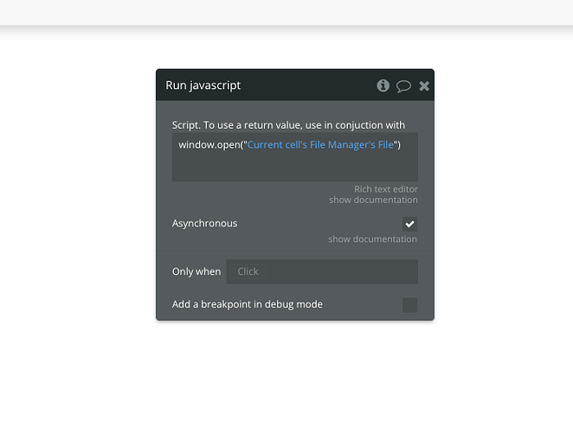Click empty space inside the script editor

(x=294, y=168)
